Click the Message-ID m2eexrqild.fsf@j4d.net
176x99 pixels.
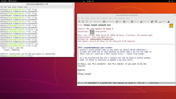coord(102,39)
